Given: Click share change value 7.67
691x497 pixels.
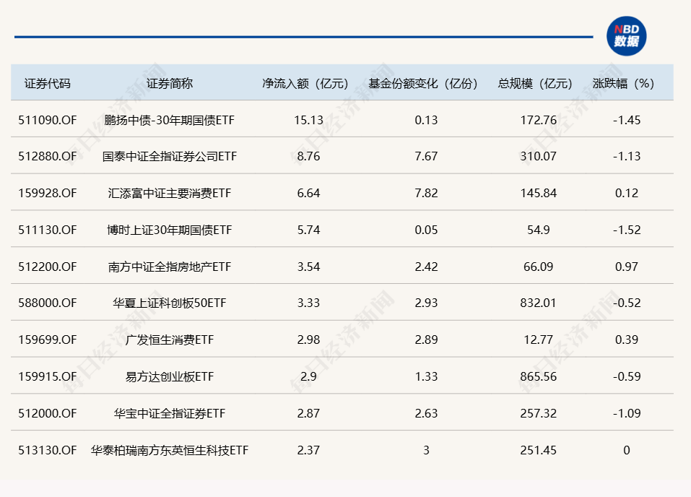Looking at the screenshot, I should [x=426, y=156].
